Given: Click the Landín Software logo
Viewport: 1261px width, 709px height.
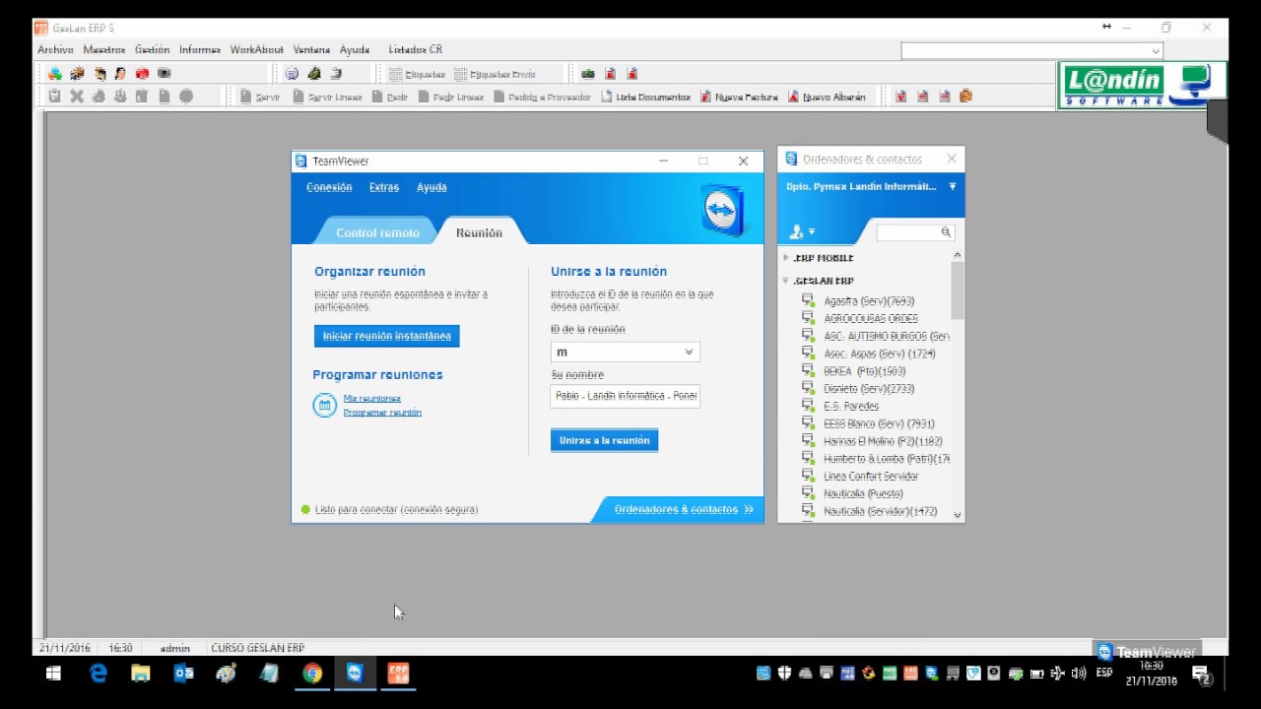Looking at the screenshot, I should point(1141,86).
